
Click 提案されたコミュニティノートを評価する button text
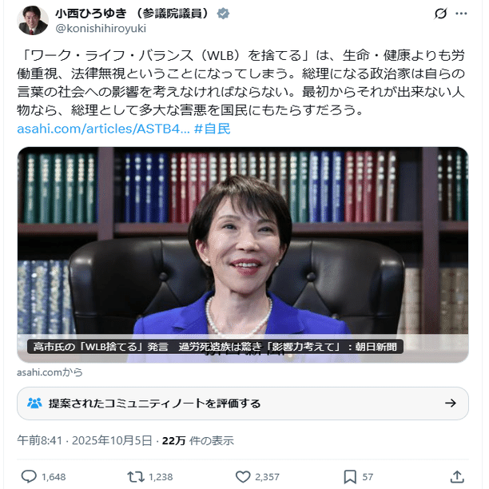pos(154,404)
